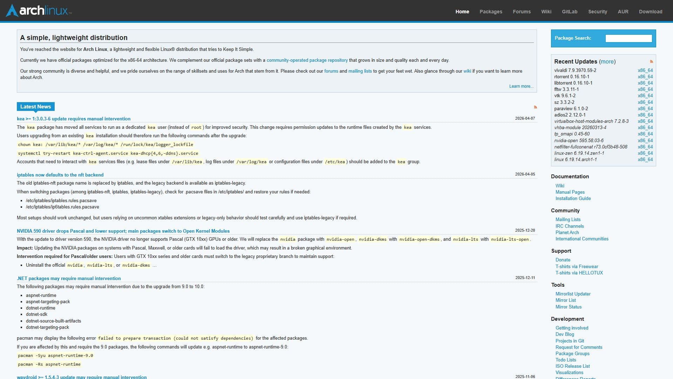Open Mailing Lists under Community
The height and width of the screenshot is (379, 673).
point(568,220)
